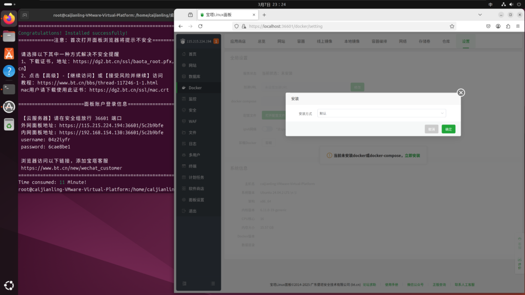Open Docker in the sidebar
Image resolution: width=525 pixels, height=295 pixels.
tap(198, 88)
